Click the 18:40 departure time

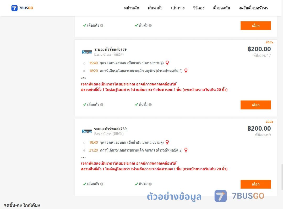coord(94,142)
